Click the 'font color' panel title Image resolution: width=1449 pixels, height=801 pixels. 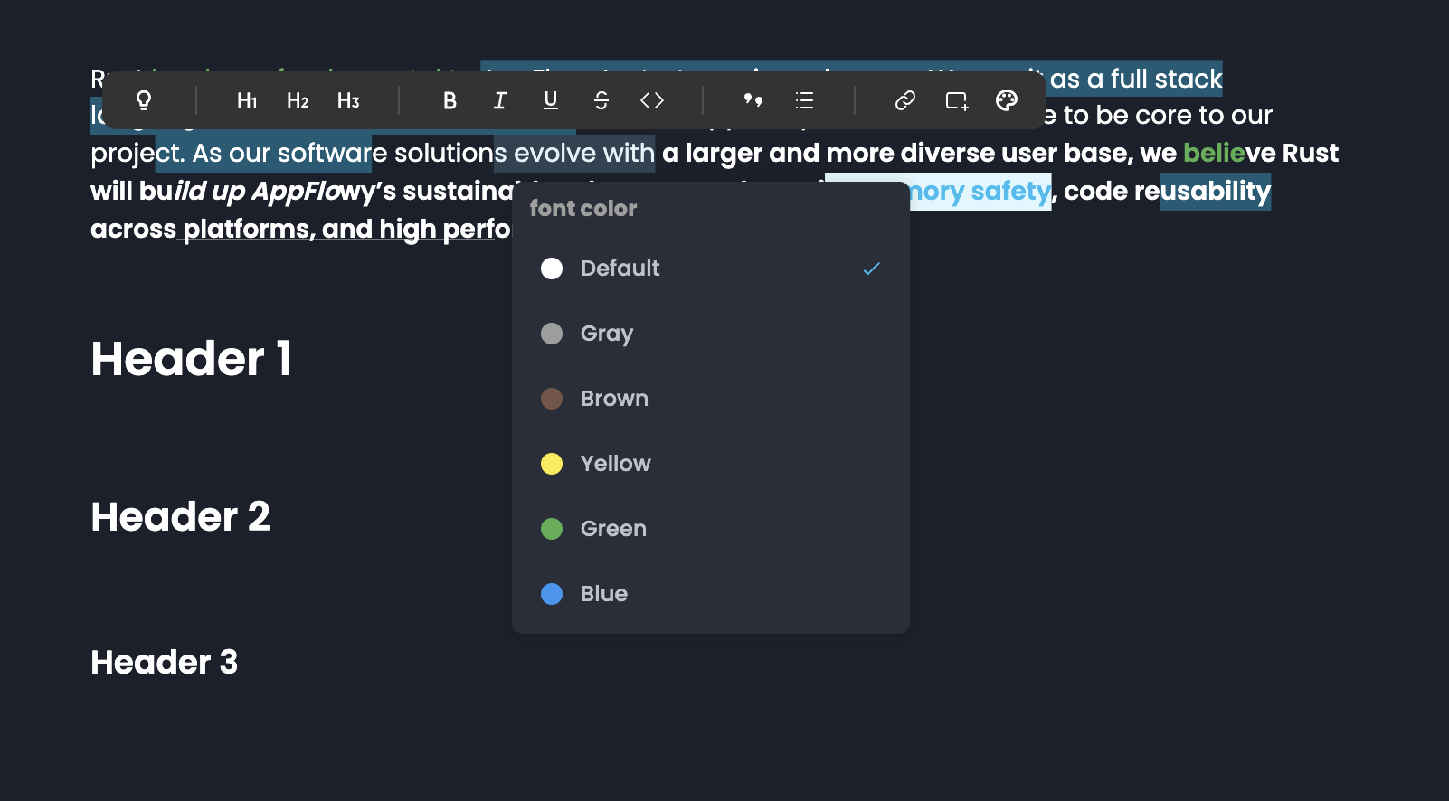pyautogui.click(x=583, y=209)
